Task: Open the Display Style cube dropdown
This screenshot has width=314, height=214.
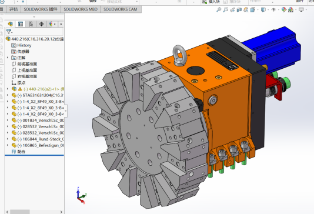Action: click(263, 9)
